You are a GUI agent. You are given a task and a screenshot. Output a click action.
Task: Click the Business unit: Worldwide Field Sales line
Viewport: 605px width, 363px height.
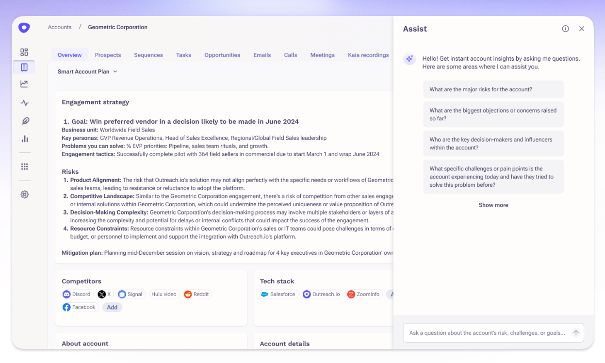tap(108, 130)
